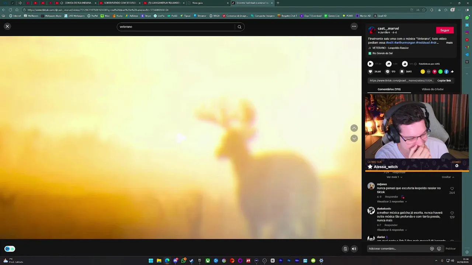Click the vidIQ views play icon
The width and height of the screenshot is (472, 265).
[370, 64]
